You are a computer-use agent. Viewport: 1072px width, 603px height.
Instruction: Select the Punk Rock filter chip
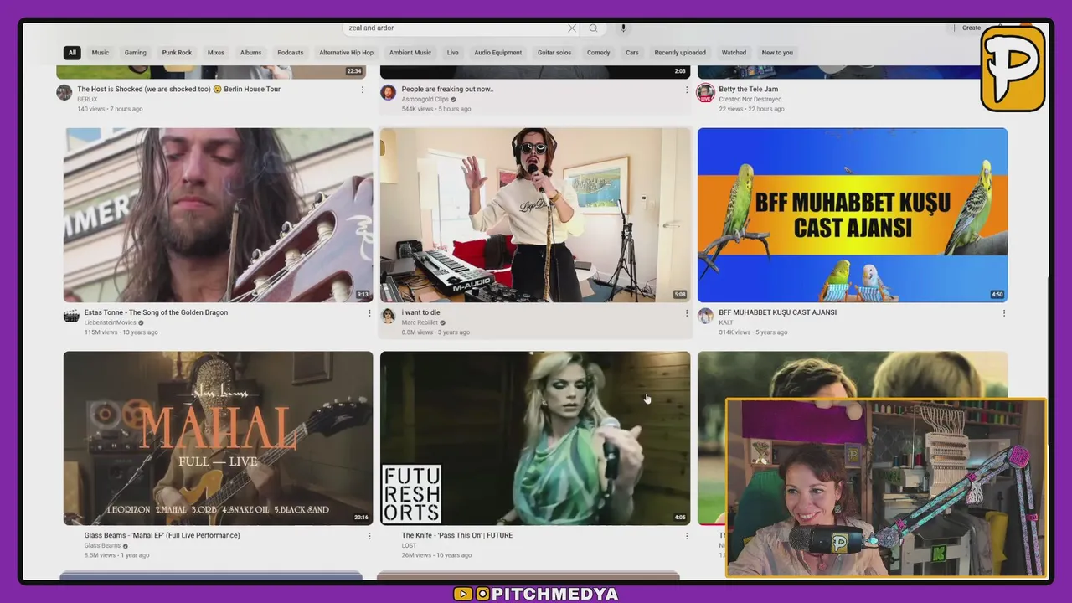pos(177,53)
